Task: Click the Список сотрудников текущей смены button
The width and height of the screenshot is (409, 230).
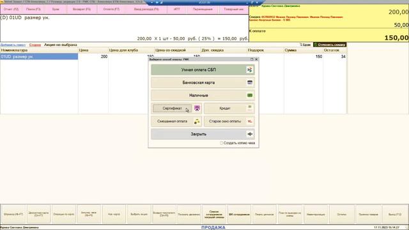Action: [214, 214]
